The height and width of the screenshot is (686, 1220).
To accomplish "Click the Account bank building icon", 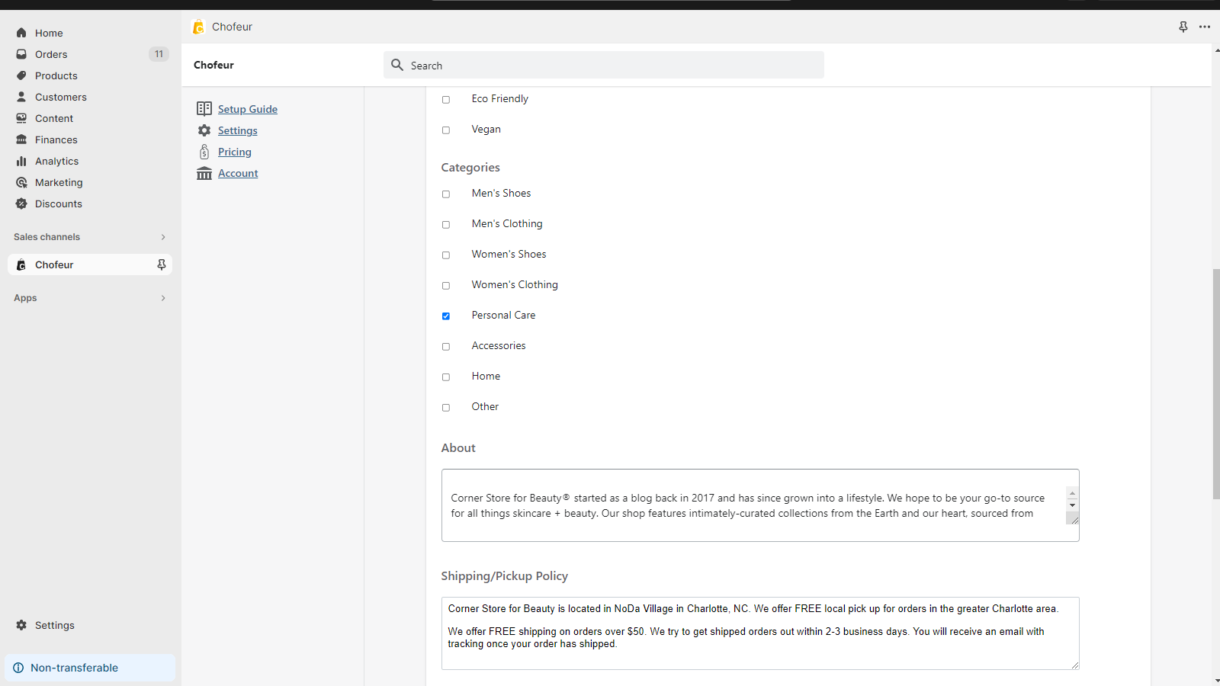I will coord(204,173).
